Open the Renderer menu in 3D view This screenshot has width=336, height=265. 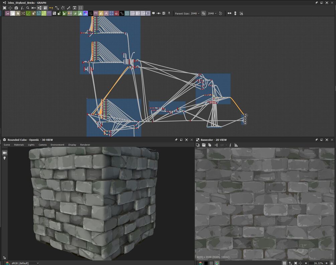click(85, 145)
